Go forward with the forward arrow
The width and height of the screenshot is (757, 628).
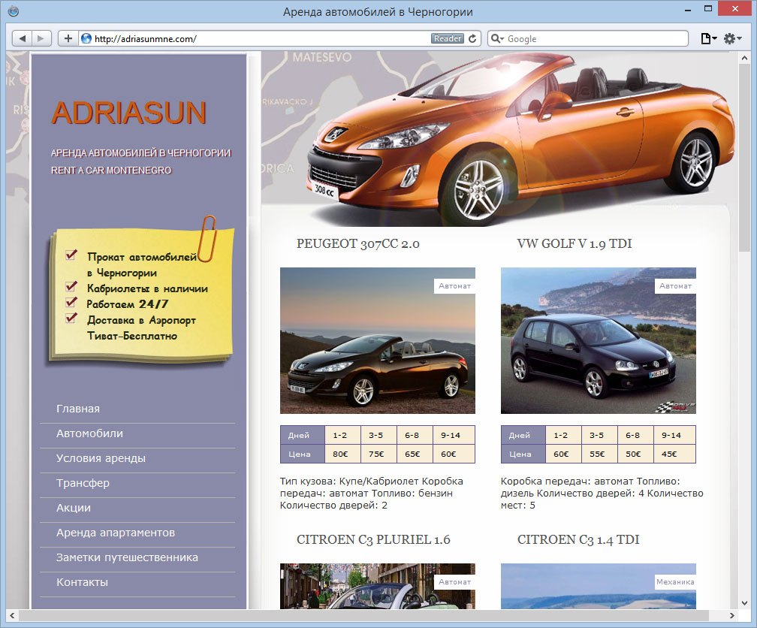41,38
